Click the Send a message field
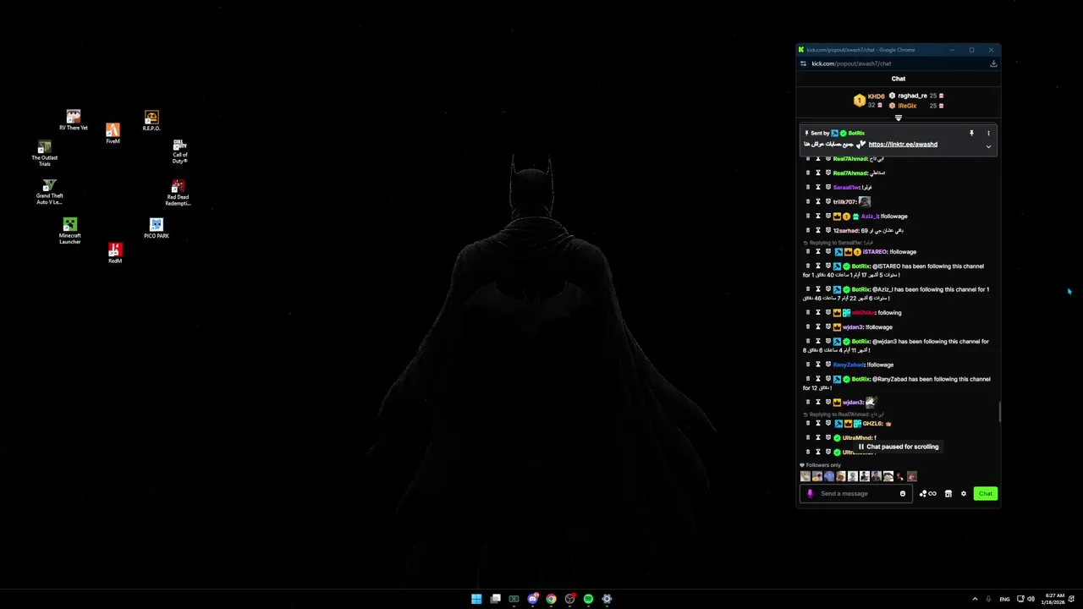 tap(857, 493)
